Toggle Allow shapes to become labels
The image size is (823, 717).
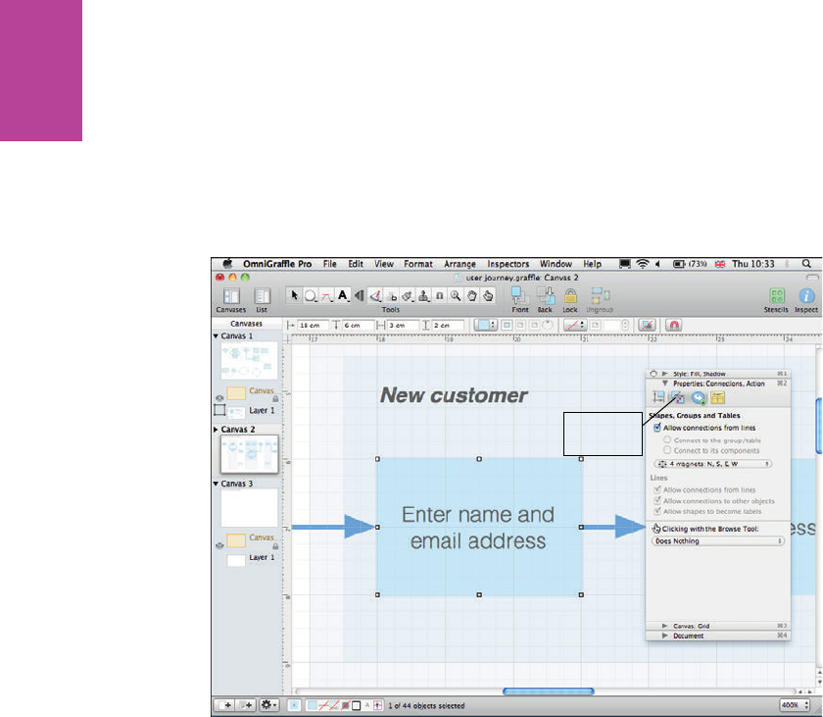coord(657,511)
